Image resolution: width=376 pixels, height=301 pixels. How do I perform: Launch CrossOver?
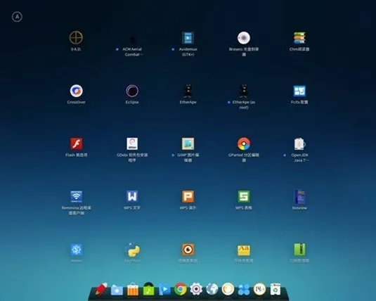click(77, 91)
